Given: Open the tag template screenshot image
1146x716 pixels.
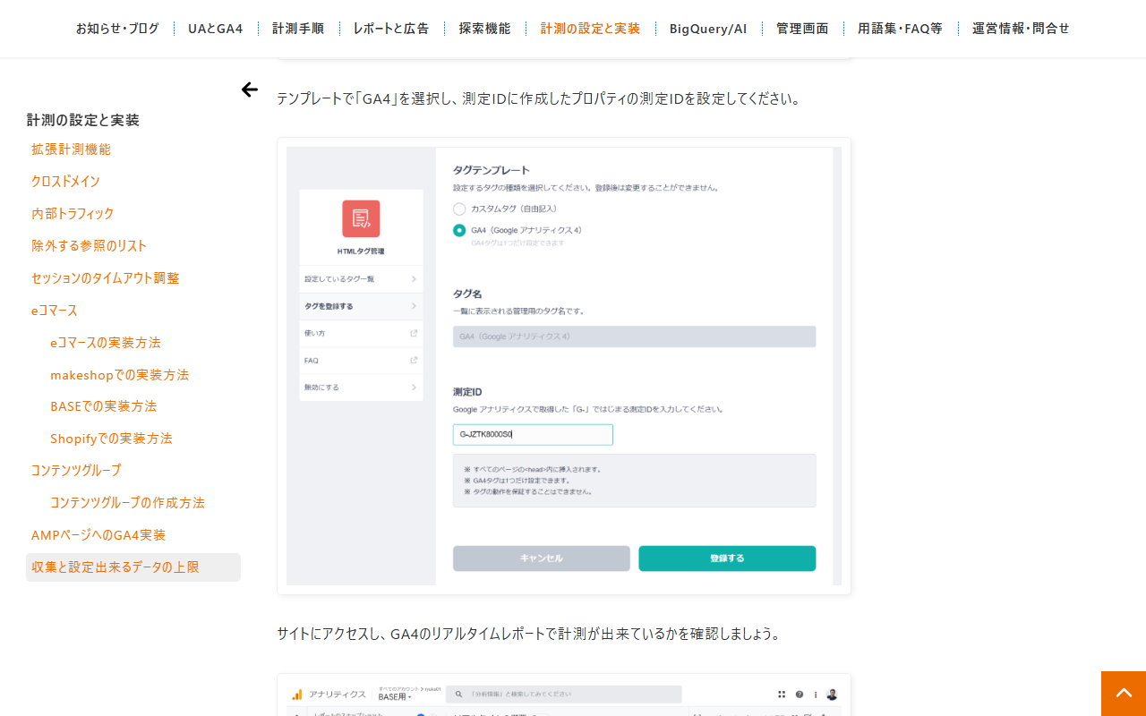Looking at the screenshot, I should tap(564, 366).
